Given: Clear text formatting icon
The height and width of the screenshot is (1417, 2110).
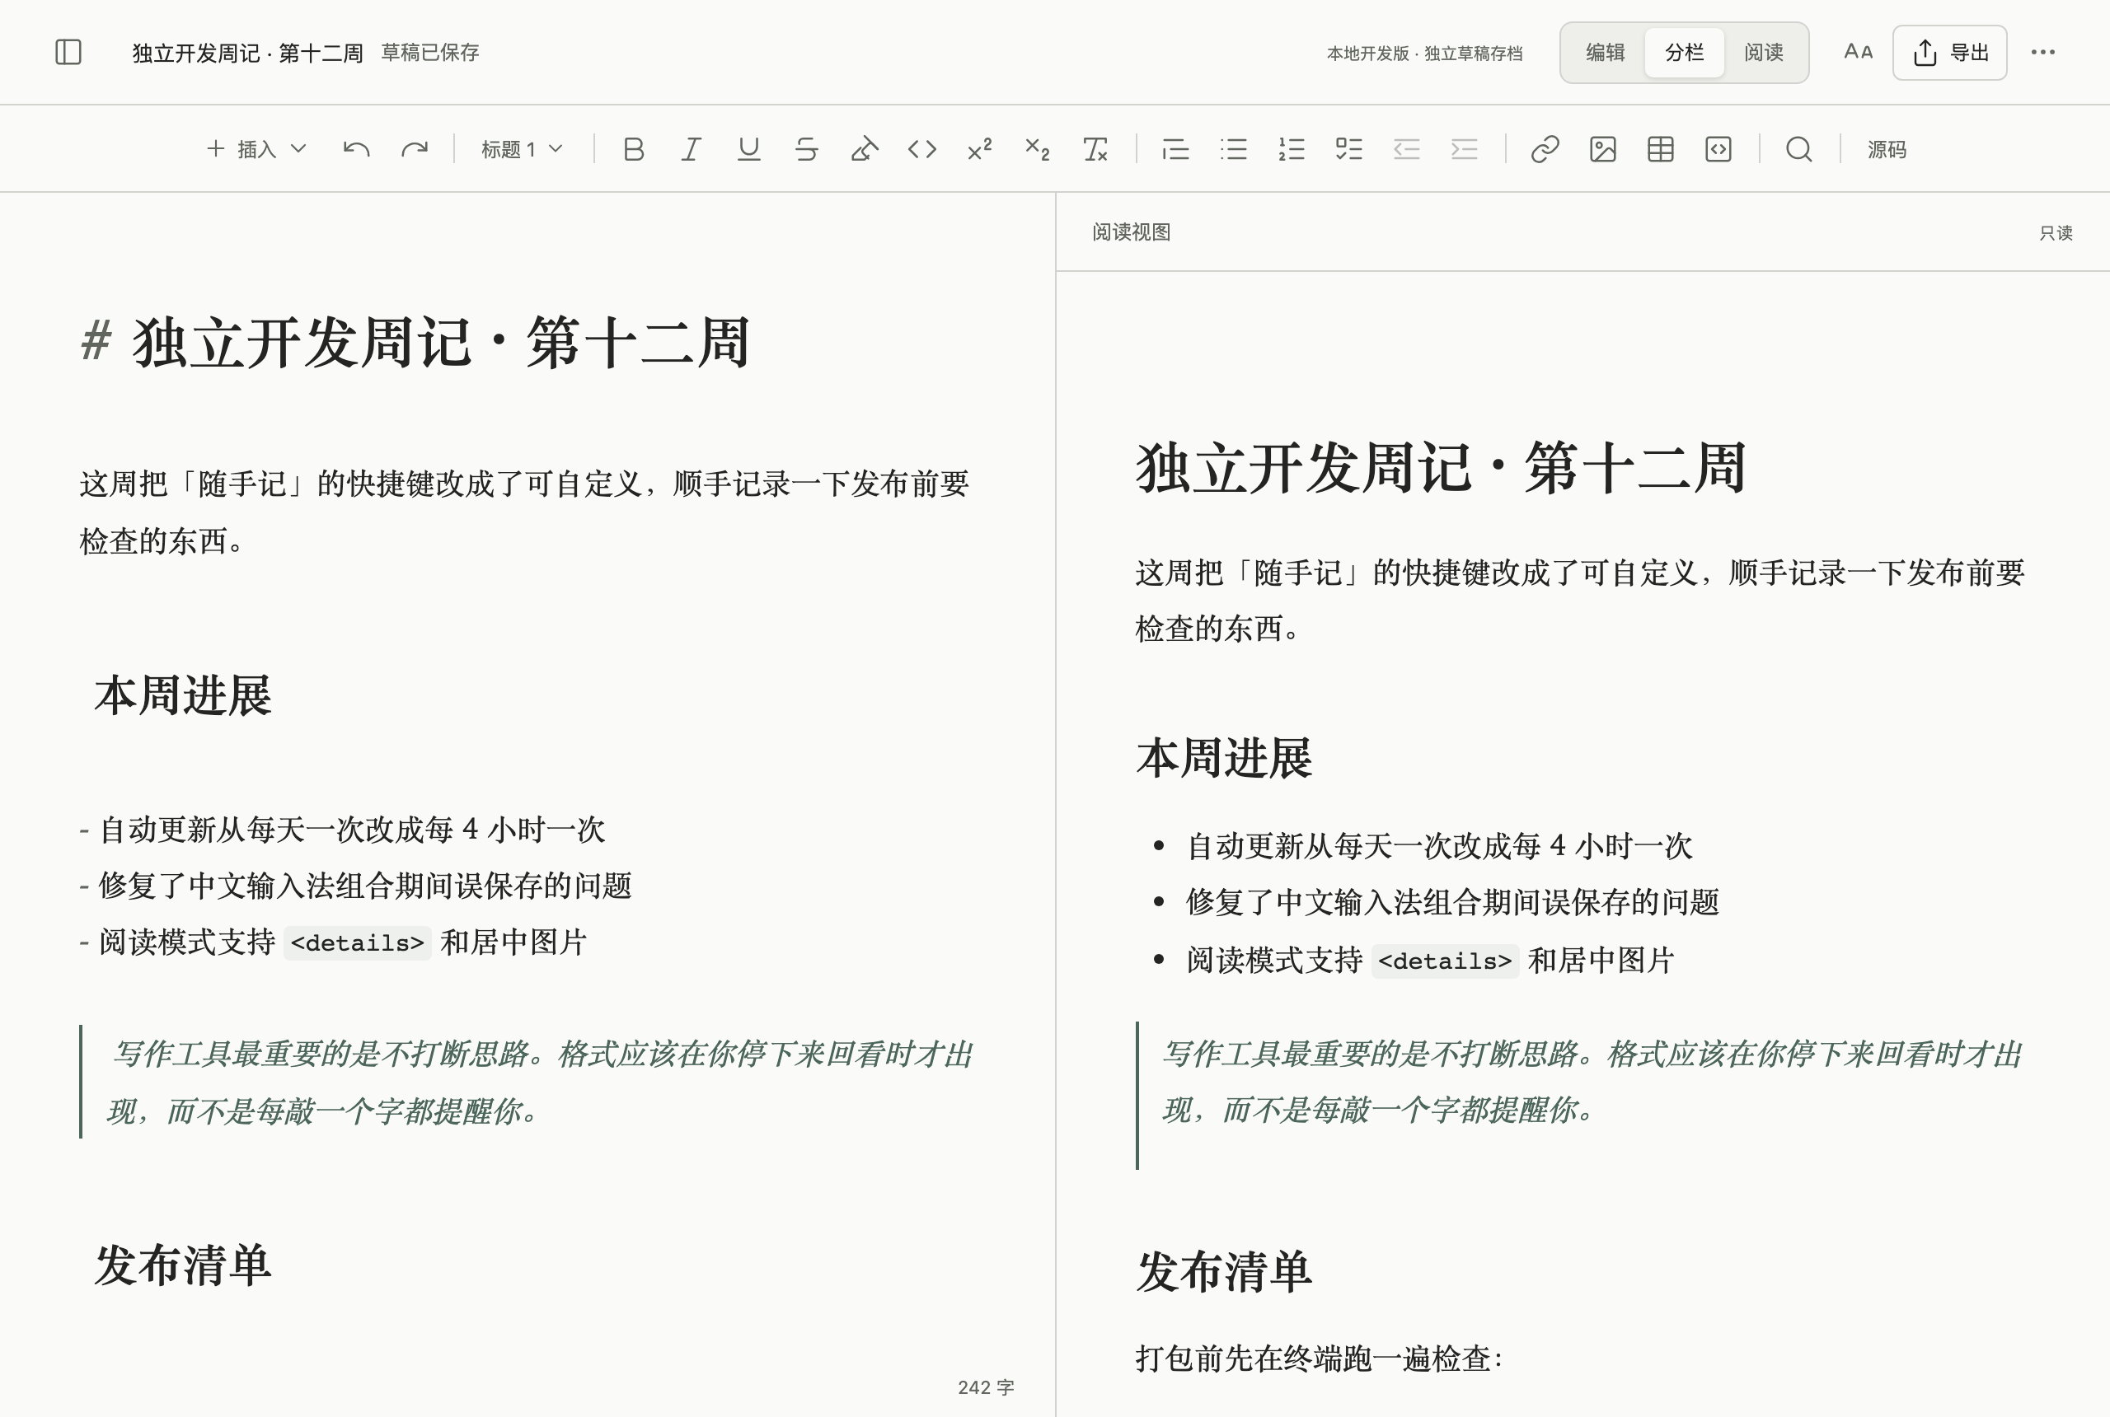Looking at the screenshot, I should (x=1095, y=149).
